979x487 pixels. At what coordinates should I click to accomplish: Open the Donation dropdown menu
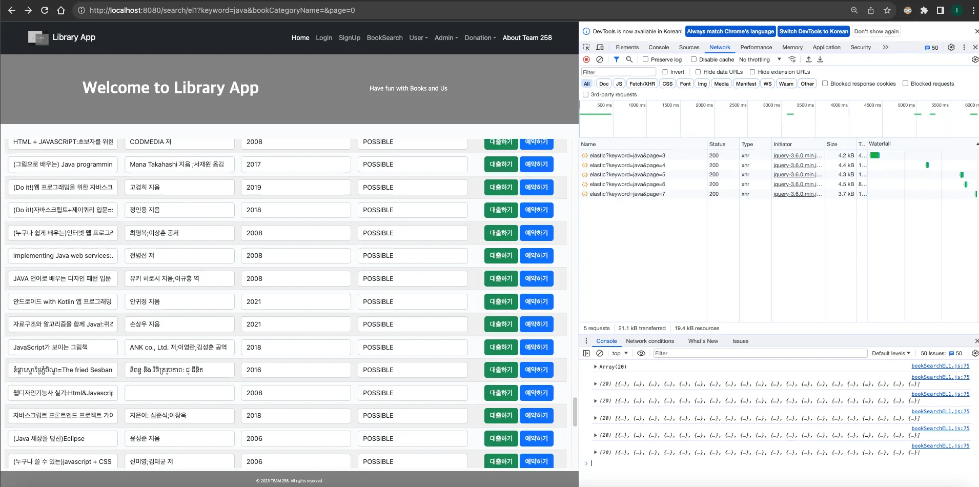click(480, 38)
